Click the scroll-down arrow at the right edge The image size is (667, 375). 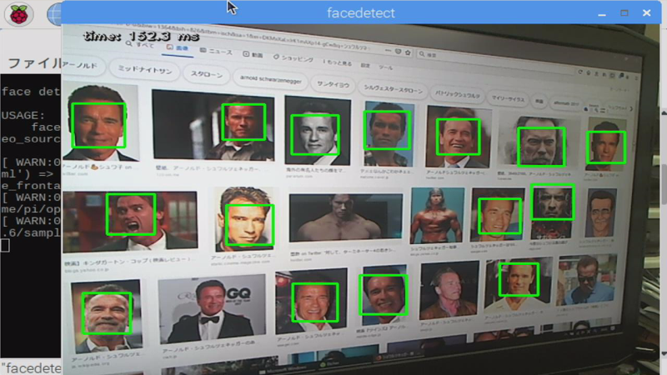pyautogui.click(x=664, y=353)
